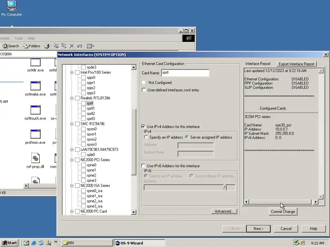Select the sppr2 tree item
The image size is (330, 247).
pyautogui.click(x=91, y=88)
